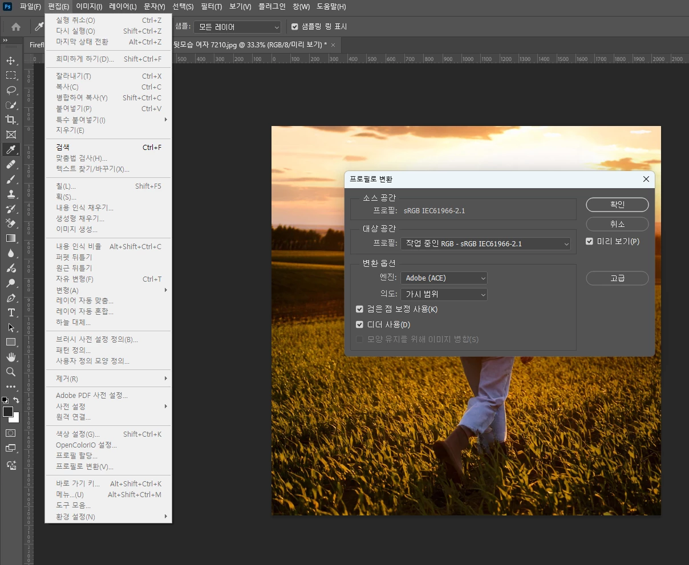The height and width of the screenshot is (565, 689).
Task: Expand 변형(A) submenu
Action: click(x=108, y=290)
